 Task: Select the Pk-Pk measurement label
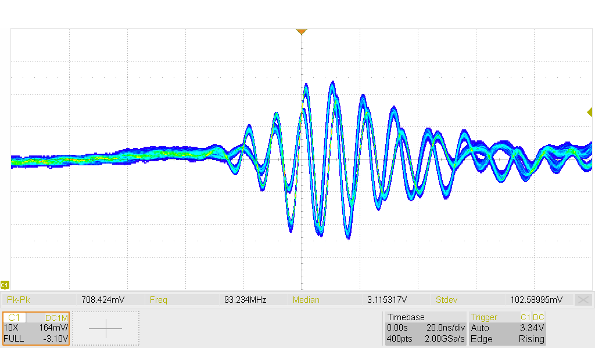pyautogui.click(x=19, y=300)
